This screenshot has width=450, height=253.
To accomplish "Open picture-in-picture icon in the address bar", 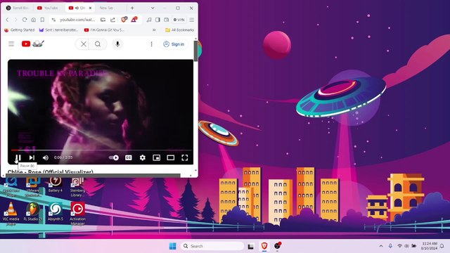I will pos(103,20).
